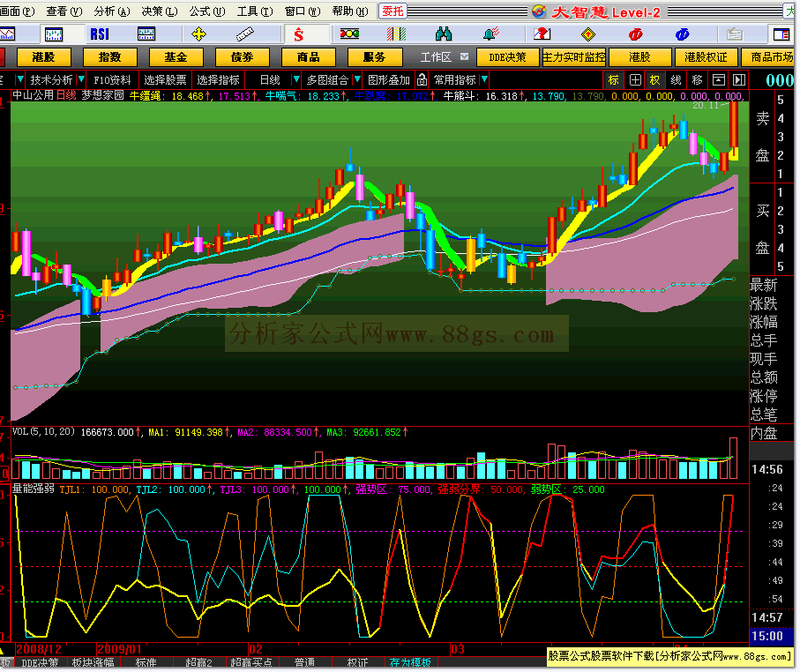This screenshot has width=800, height=672.
Task: Select the ruler measurement tool
Action: [245, 34]
